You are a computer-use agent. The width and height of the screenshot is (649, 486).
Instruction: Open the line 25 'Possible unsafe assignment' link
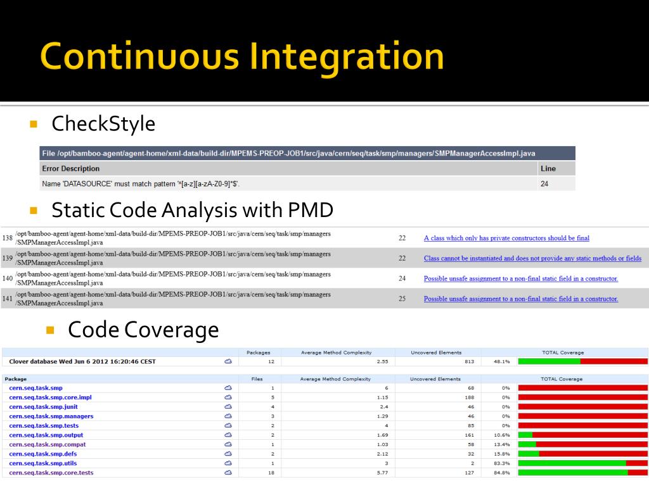click(521, 299)
